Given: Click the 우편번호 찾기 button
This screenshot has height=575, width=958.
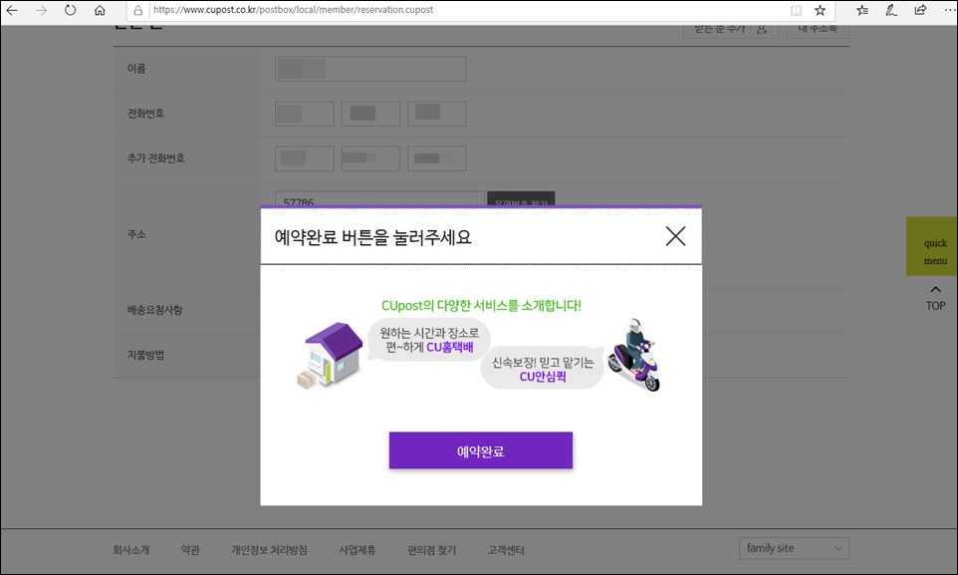Looking at the screenshot, I should (521, 199).
